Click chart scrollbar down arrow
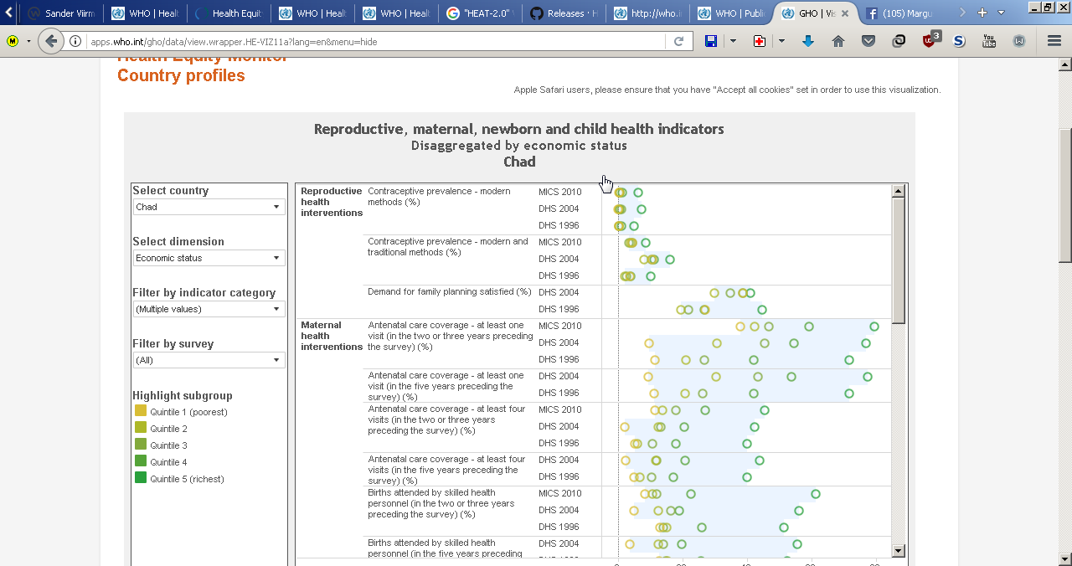 (899, 550)
